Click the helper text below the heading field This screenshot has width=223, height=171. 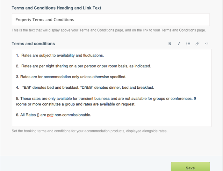click(109, 30)
